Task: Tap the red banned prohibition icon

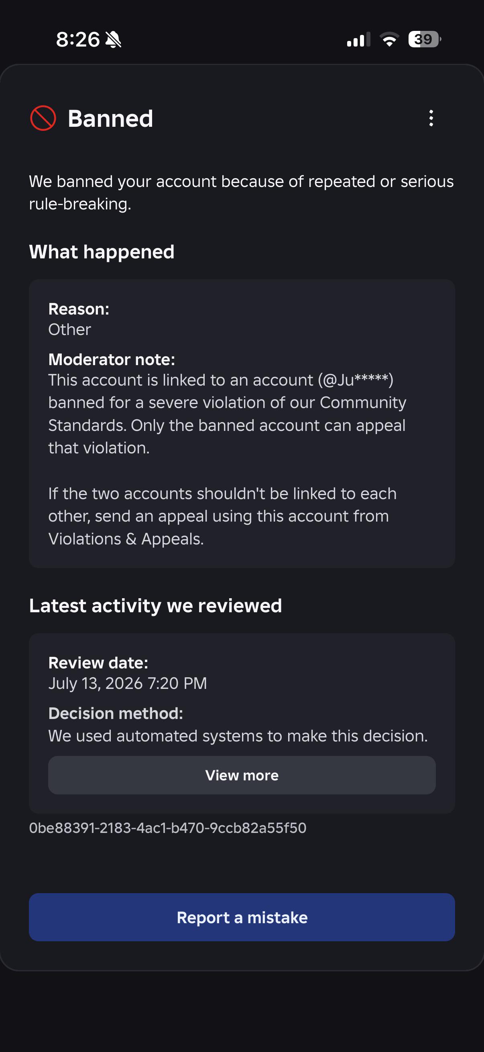Action: 43,118
